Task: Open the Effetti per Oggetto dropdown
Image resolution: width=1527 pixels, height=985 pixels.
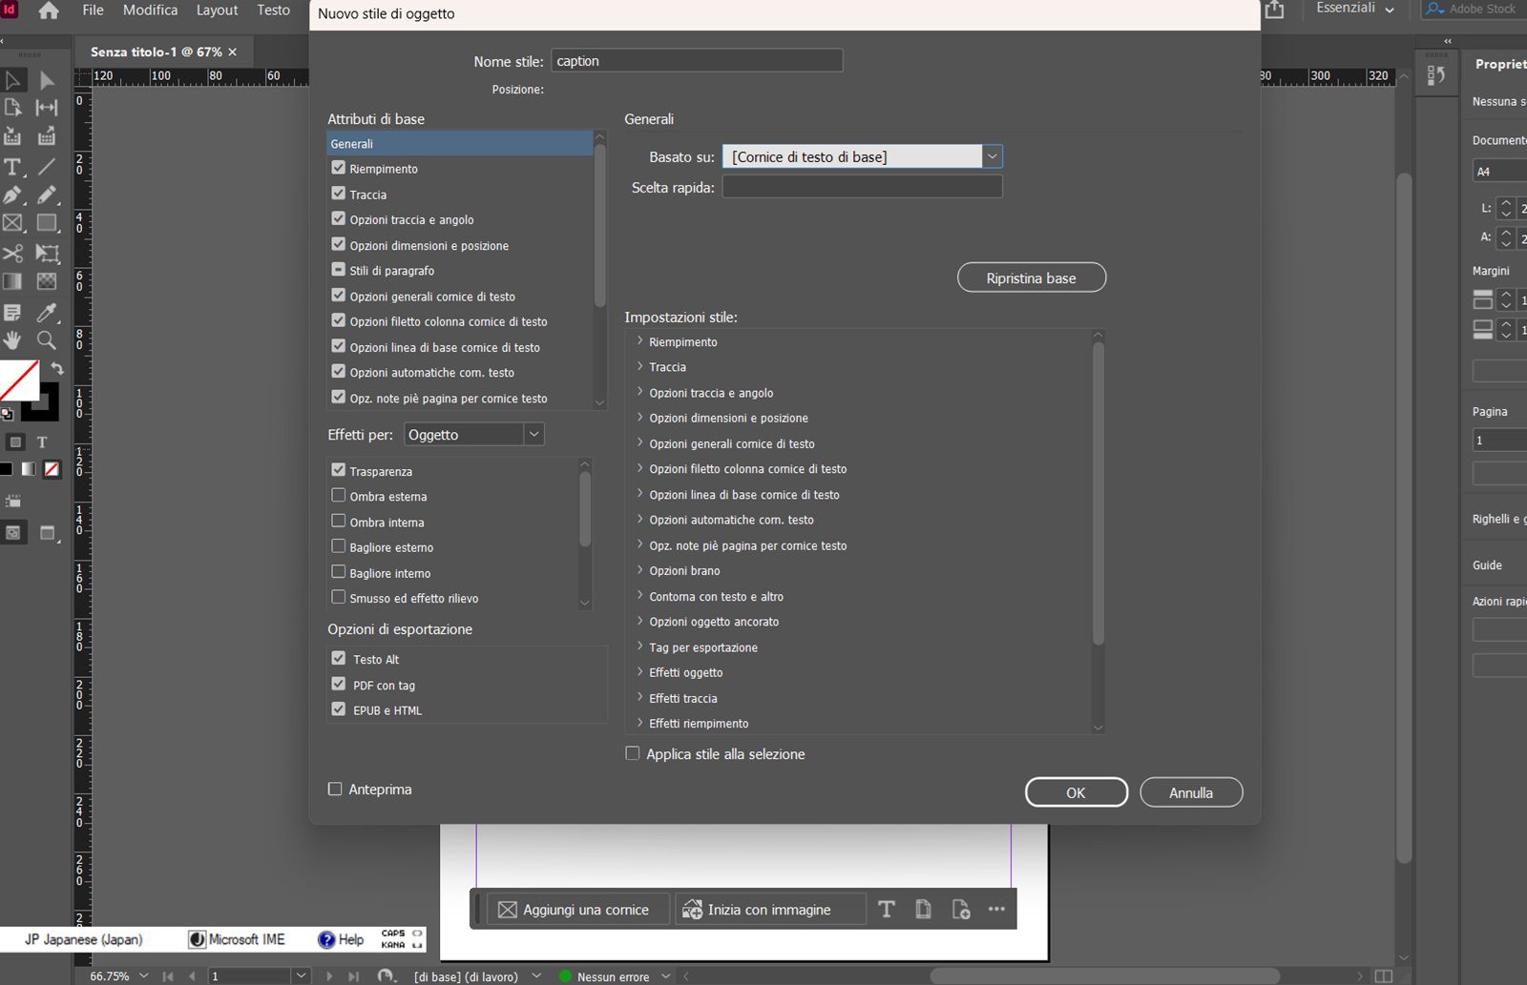Action: (x=473, y=435)
